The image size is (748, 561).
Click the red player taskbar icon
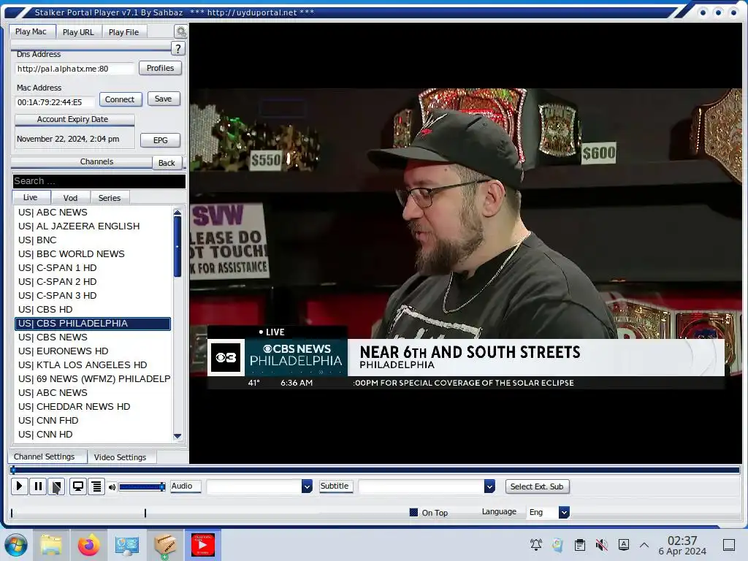coord(203,545)
